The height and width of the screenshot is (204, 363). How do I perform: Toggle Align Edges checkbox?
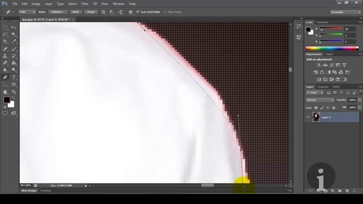tap(164, 12)
